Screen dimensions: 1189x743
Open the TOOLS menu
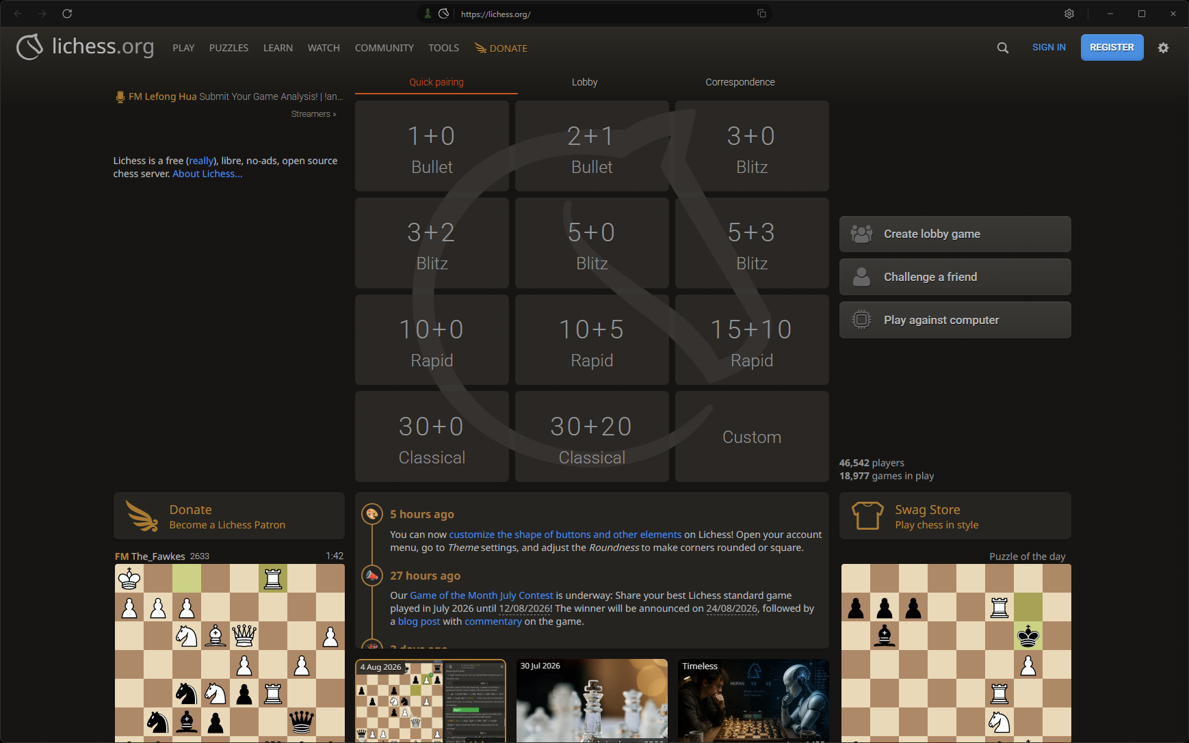tap(443, 48)
